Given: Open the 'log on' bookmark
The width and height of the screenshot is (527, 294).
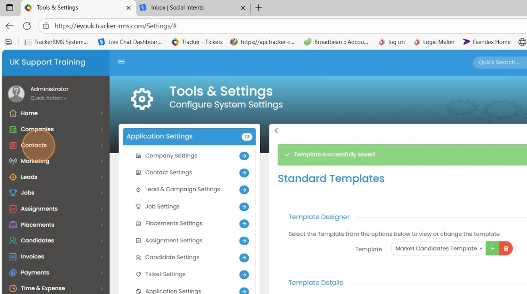Looking at the screenshot, I should tap(392, 42).
